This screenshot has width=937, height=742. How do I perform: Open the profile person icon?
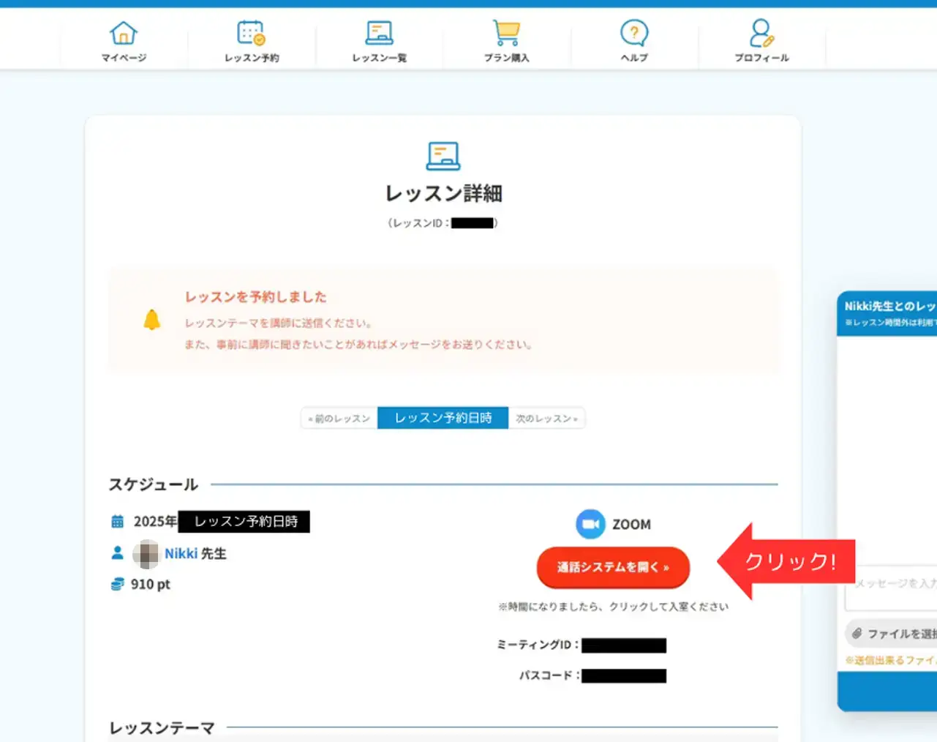[761, 34]
